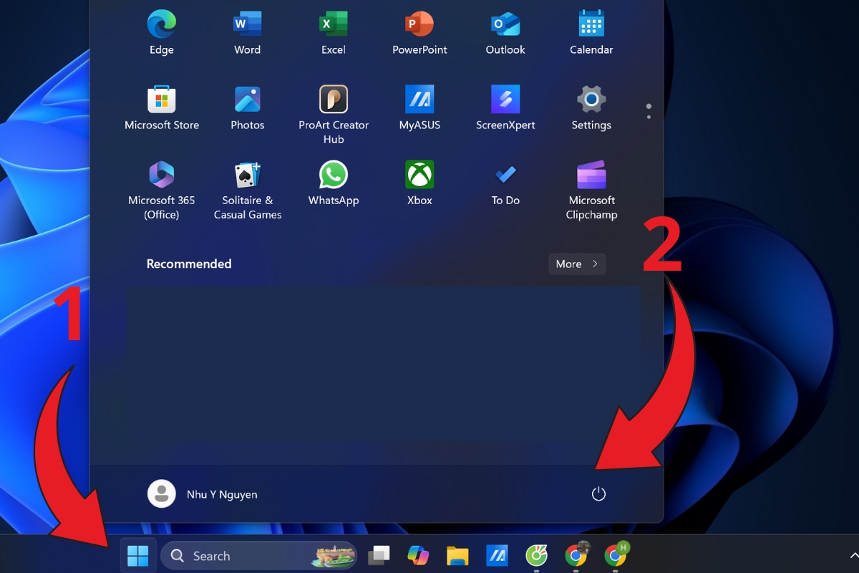Open Chrome with the photo profile badge
Image resolution: width=859 pixels, height=573 pixels.
click(576, 554)
